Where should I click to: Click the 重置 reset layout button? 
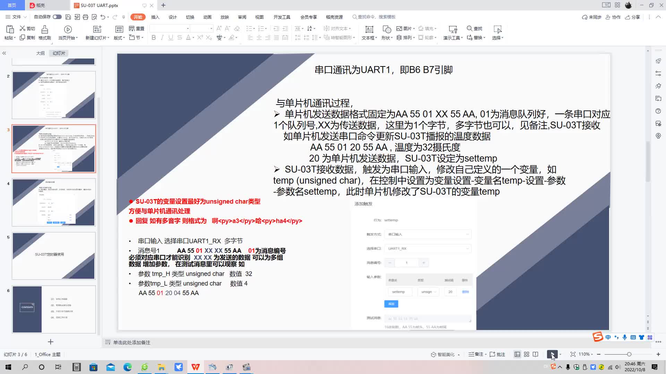click(x=137, y=28)
